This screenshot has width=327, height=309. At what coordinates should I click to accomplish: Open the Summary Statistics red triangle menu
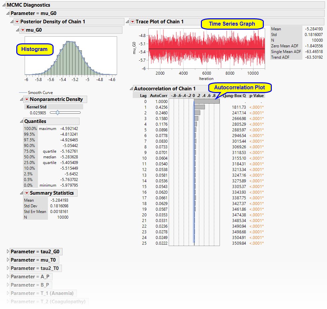pos(27,193)
